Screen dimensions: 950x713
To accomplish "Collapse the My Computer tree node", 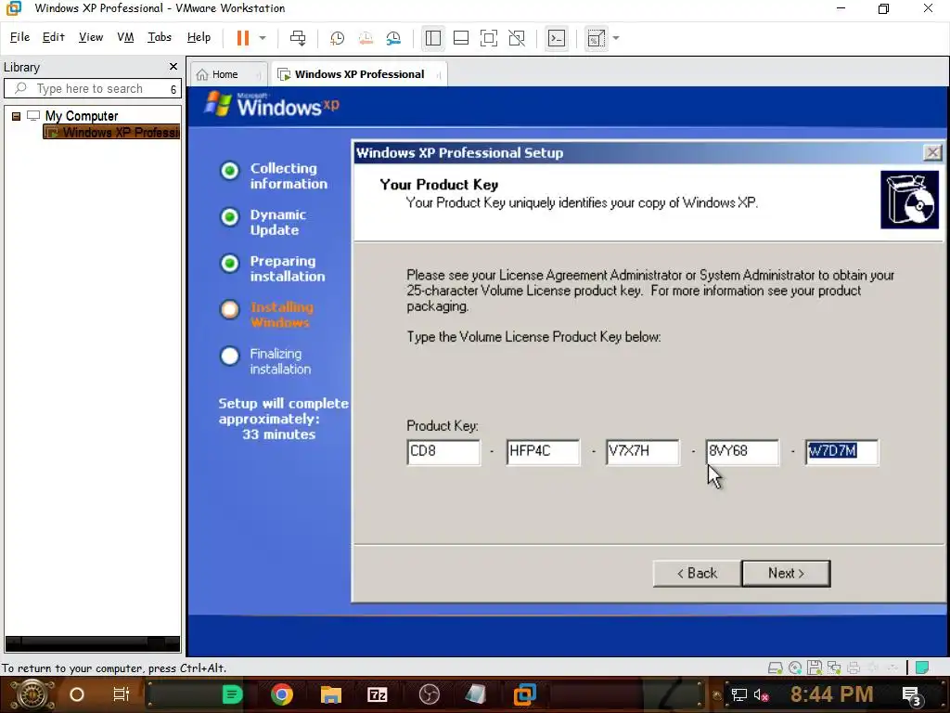I will [x=17, y=116].
